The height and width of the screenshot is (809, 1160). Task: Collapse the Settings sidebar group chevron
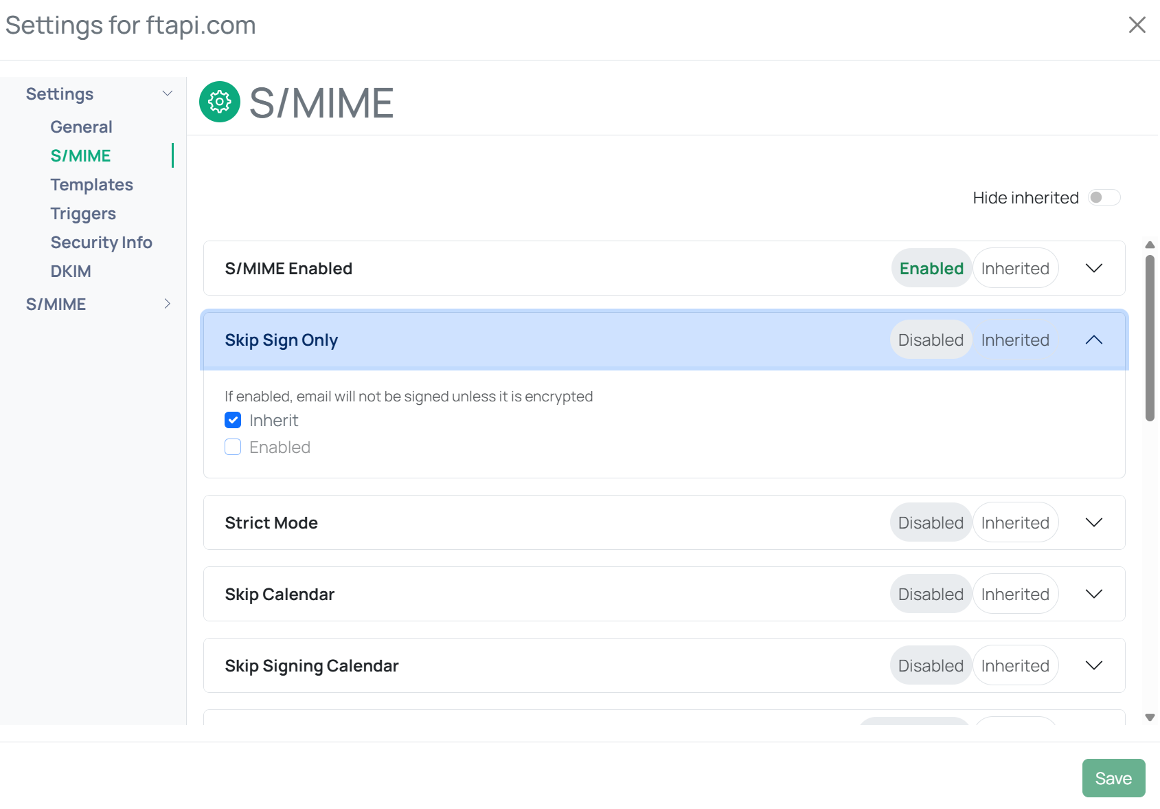click(x=167, y=93)
